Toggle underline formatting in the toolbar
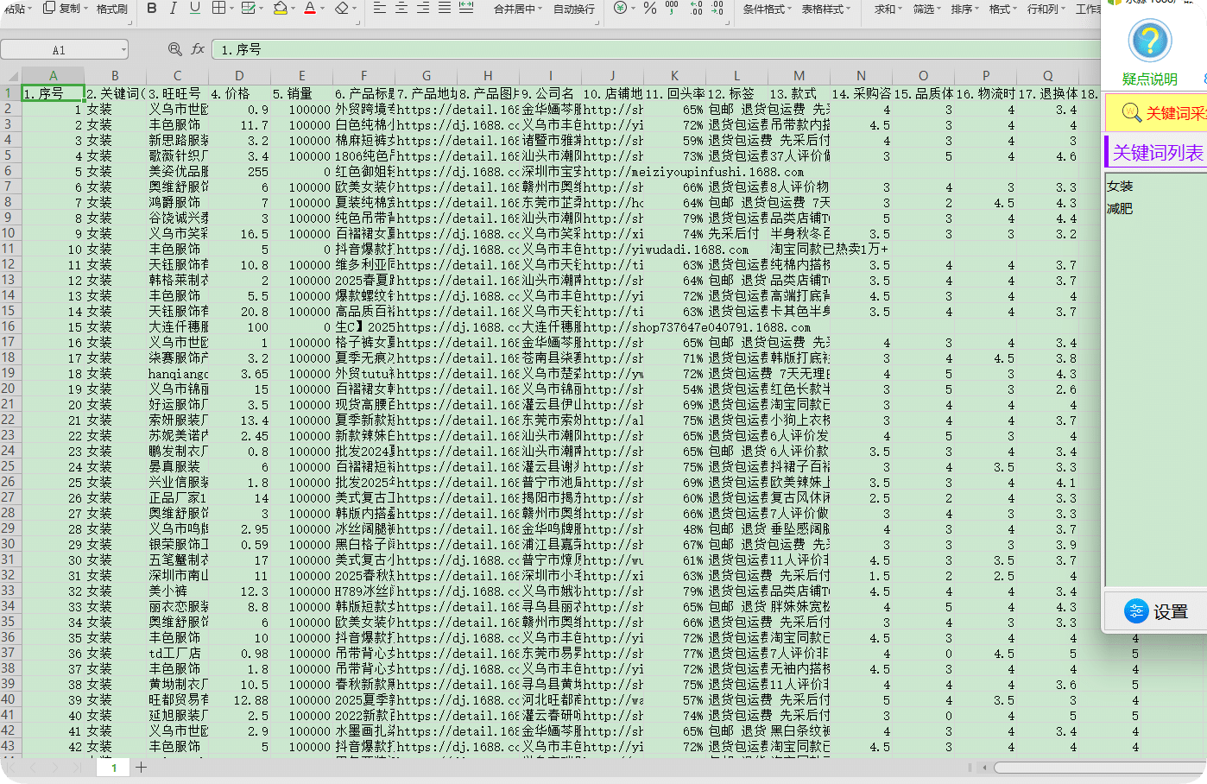Image resolution: width=1207 pixels, height=784 pixels. (194, 9)
